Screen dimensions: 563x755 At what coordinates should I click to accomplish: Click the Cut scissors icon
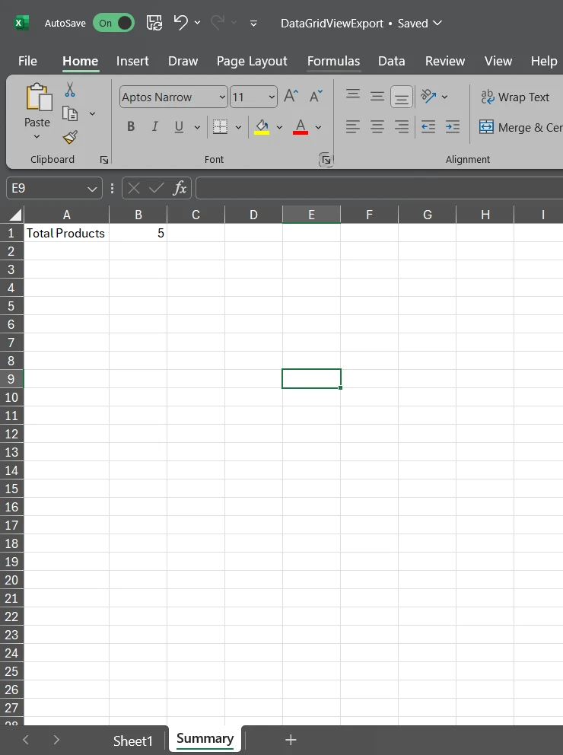pos(70,91)
